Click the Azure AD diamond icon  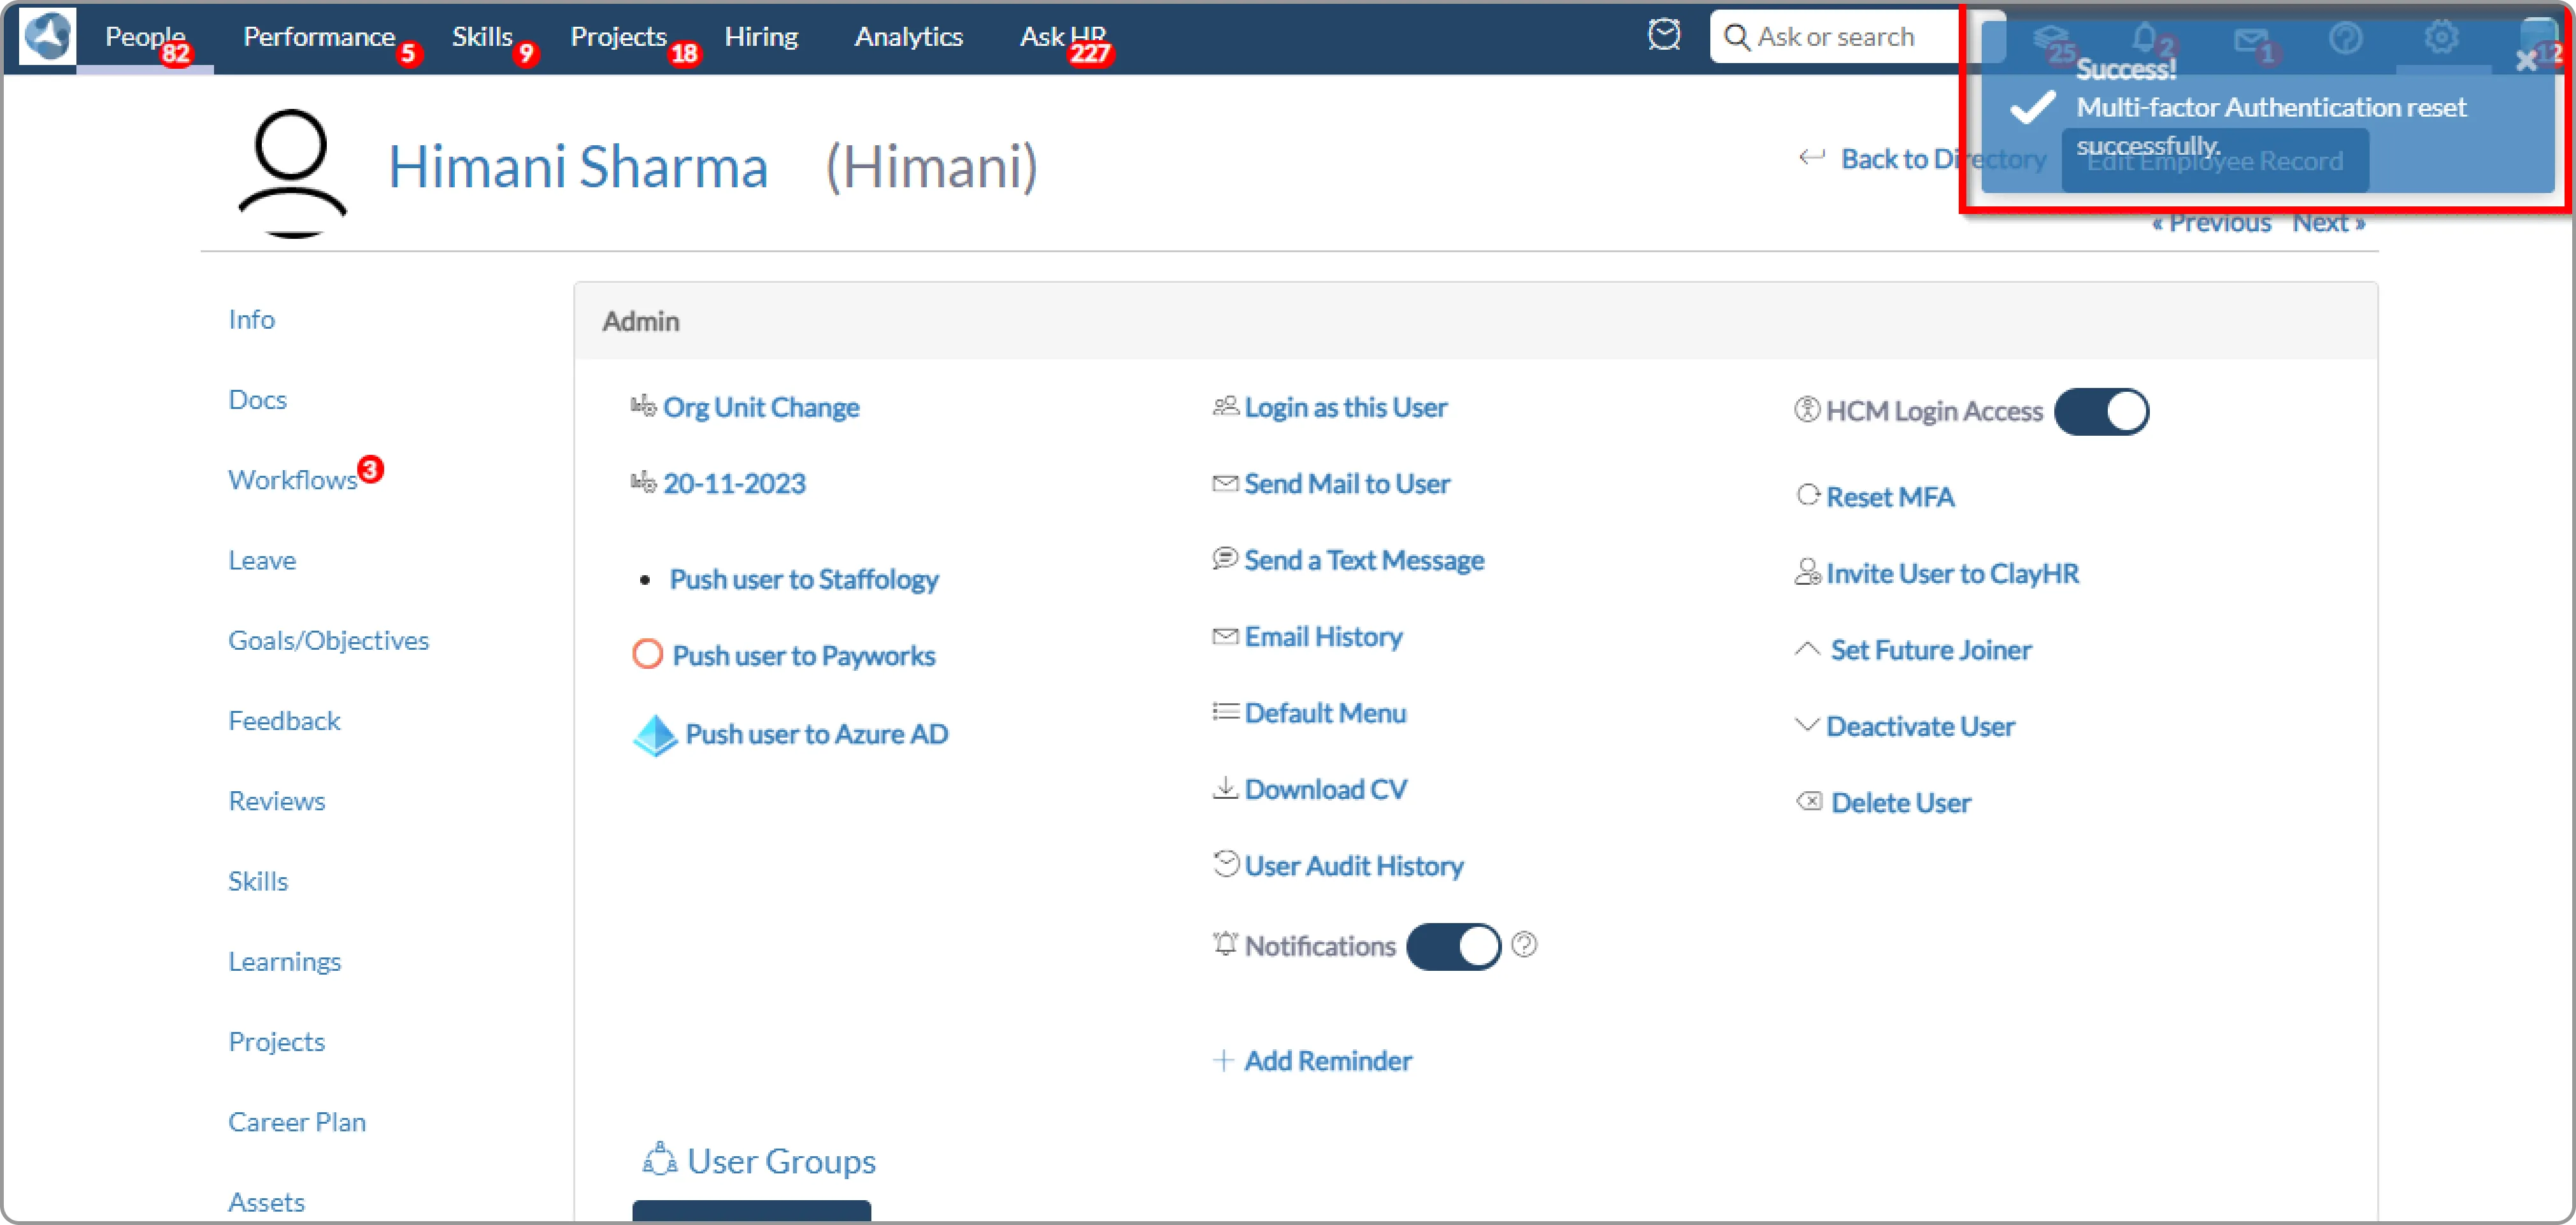[655, 735]
